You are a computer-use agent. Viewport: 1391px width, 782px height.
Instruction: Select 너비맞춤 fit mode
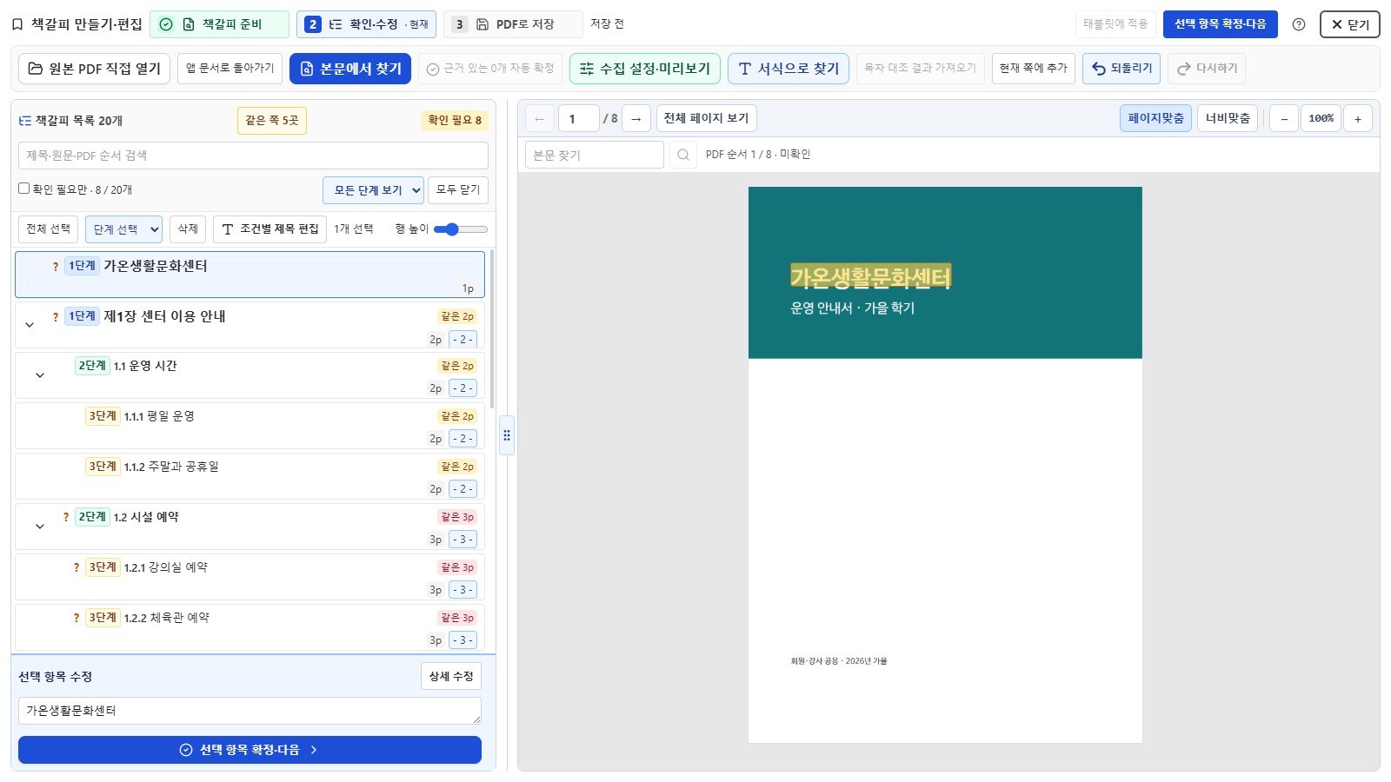pos(1228,119)
